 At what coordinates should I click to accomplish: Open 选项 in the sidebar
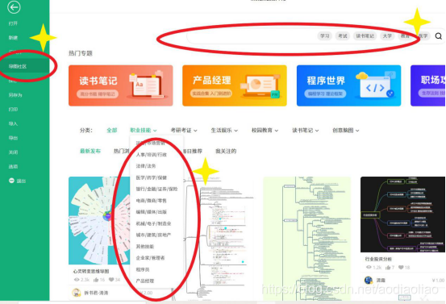[x=13, y=166]
